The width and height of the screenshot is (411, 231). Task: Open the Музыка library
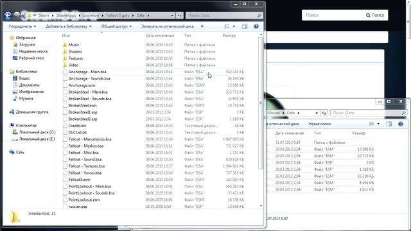(x=26, y=98)
